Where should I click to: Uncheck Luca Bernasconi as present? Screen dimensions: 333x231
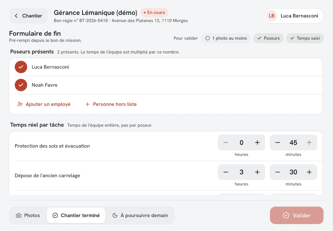coord(21,67)
